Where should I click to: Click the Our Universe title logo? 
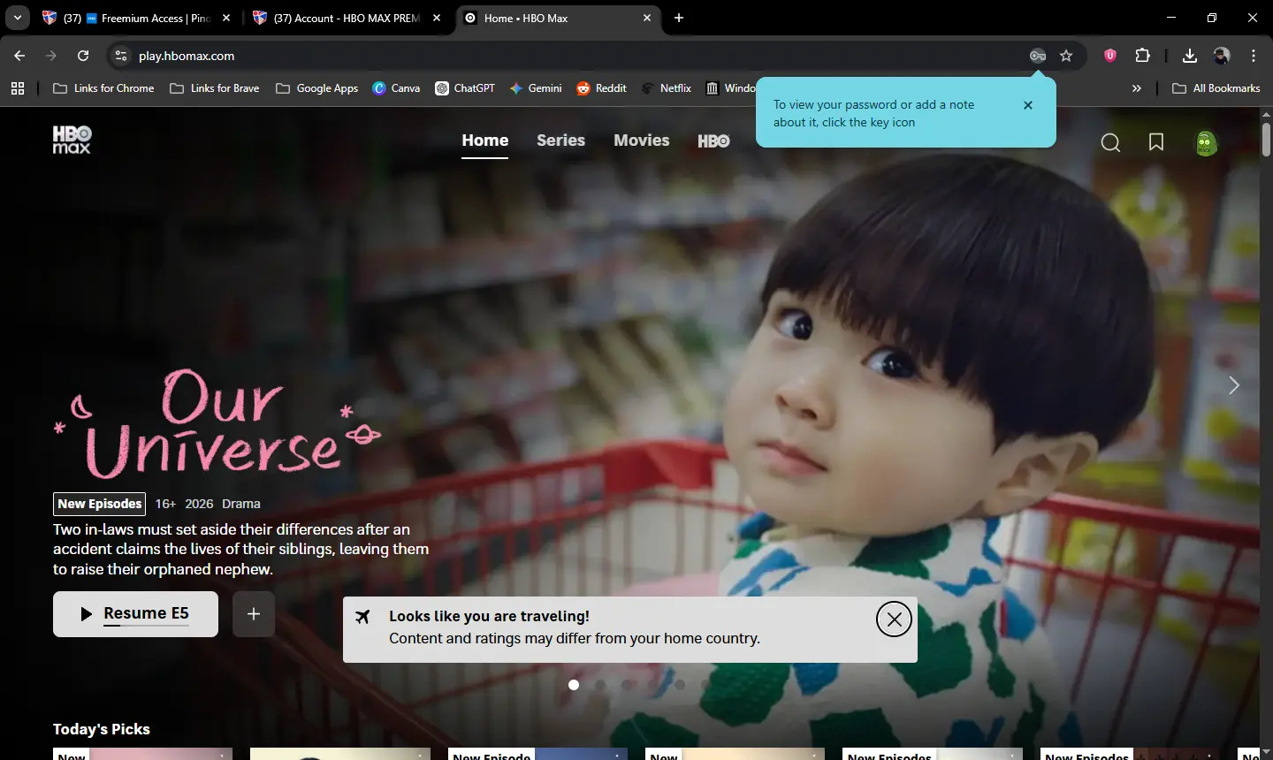(217, 424)
